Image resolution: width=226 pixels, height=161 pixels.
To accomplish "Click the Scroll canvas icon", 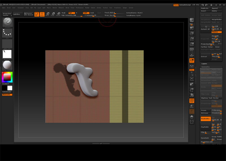I will click(192, 28).
